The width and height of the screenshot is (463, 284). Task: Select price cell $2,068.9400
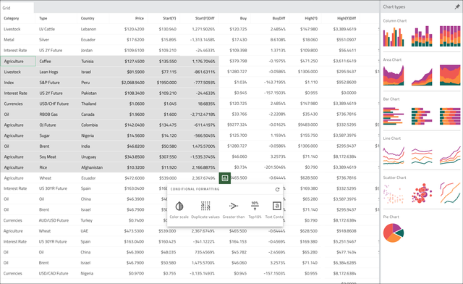(x=133, y=83)
